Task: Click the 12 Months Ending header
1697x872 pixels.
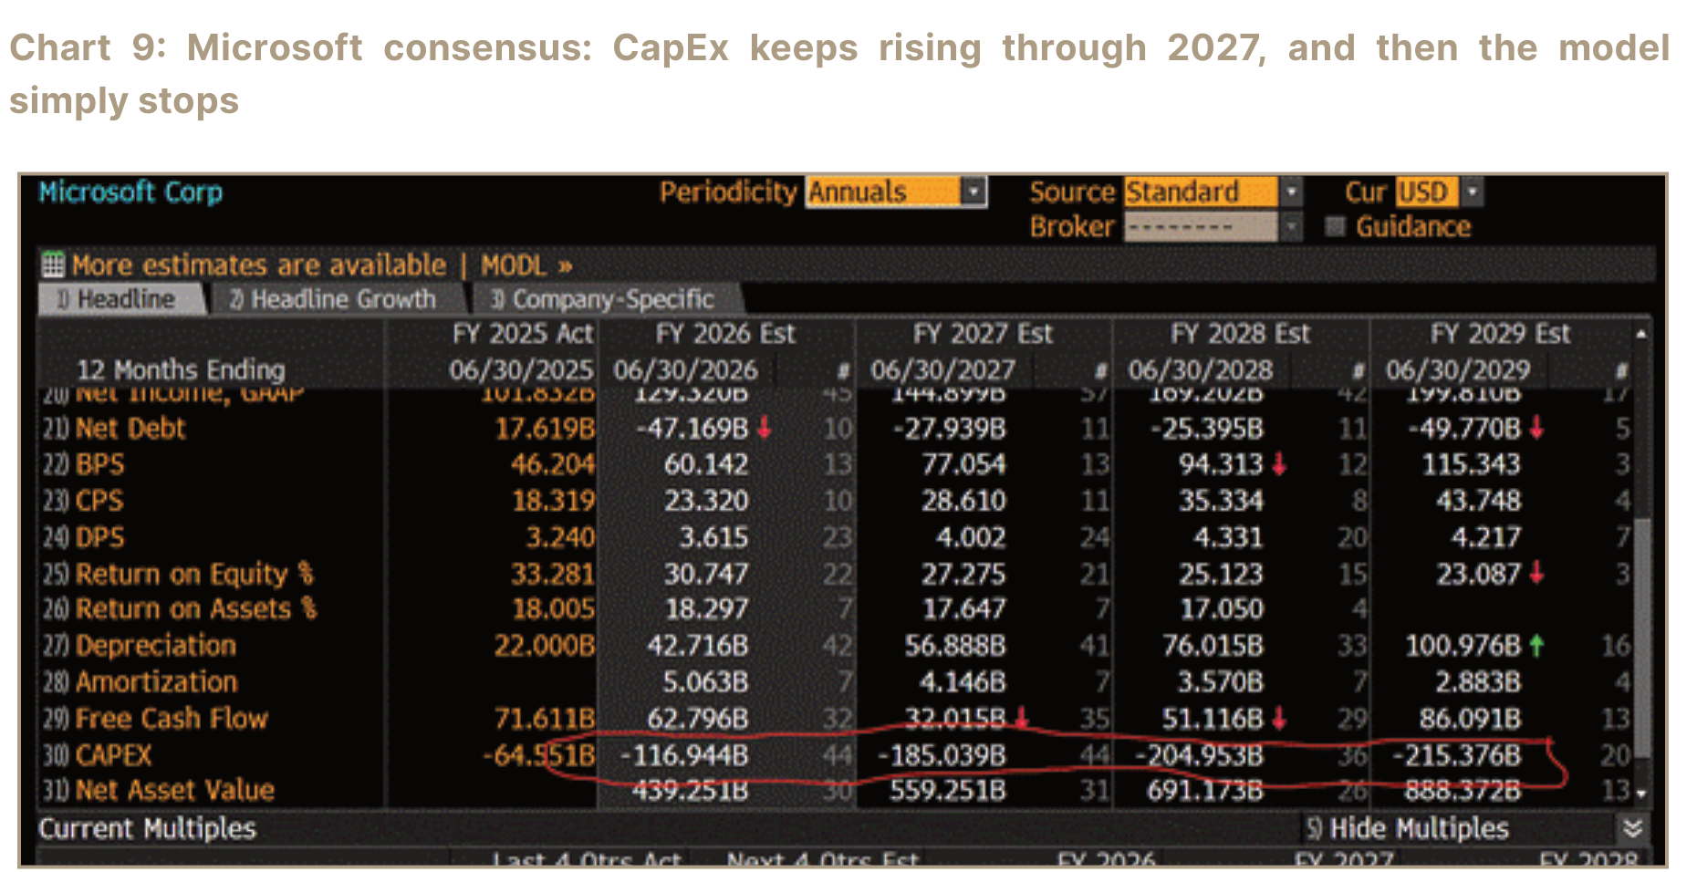Action: click(x=181, y=369)
